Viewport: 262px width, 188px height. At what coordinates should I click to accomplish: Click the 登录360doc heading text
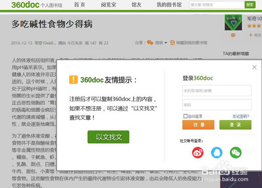[x=198, y=78]
